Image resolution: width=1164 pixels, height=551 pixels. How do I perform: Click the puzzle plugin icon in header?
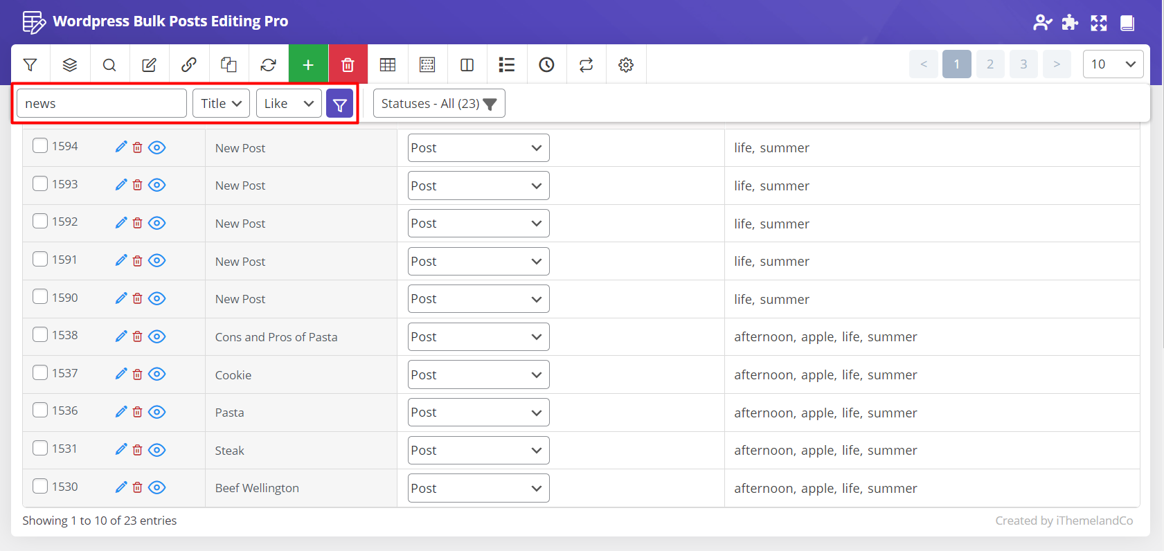(x=1070, y=22)
